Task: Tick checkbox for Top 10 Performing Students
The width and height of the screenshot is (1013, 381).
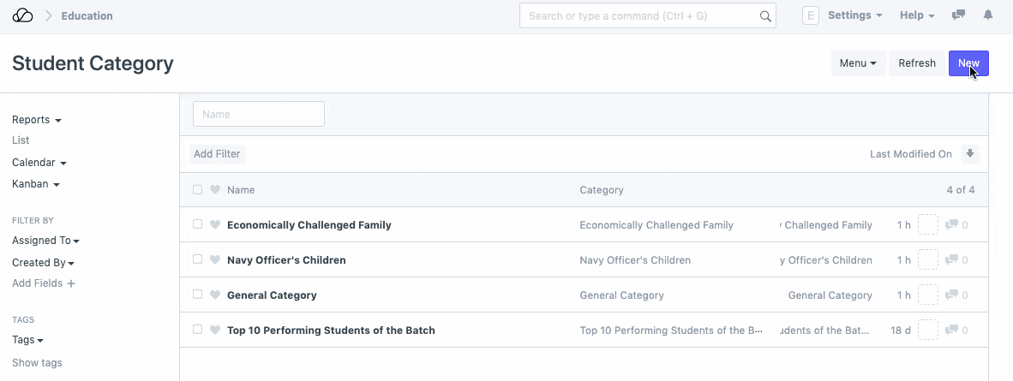Action: pyautogui.click(x=198, y=330)
